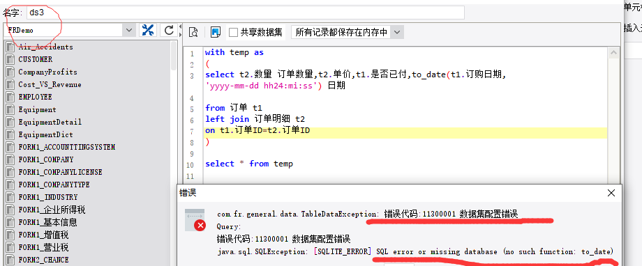Click the 'select * from temp' line
Viewport: 642px width, 266px height.
[249, 164]
